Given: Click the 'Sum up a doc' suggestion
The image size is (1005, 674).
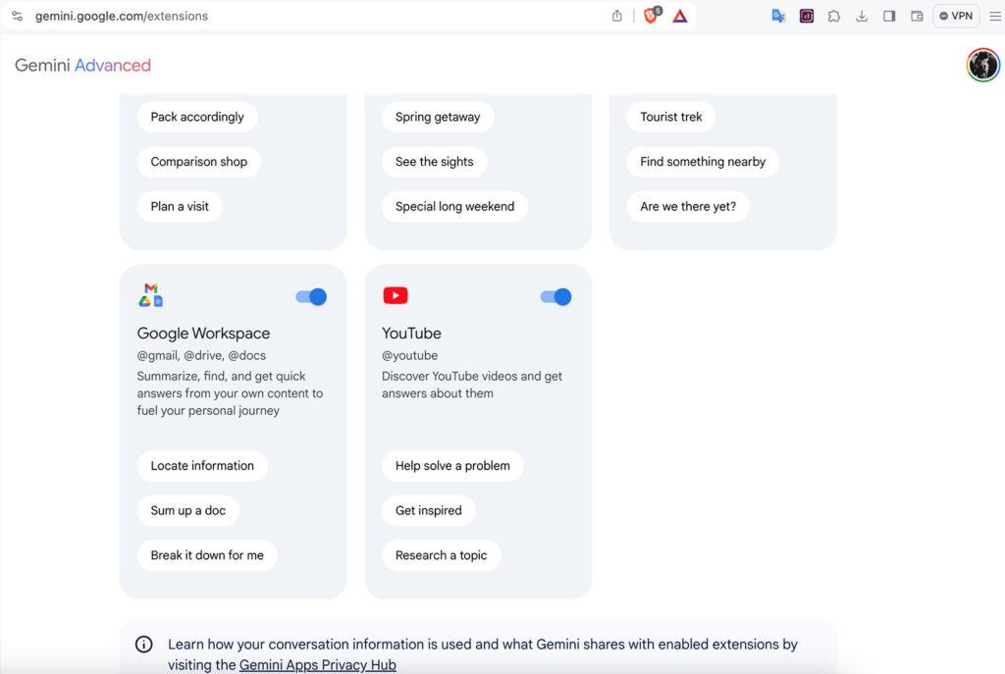Looking at the screenshot, I should point(187,510).
